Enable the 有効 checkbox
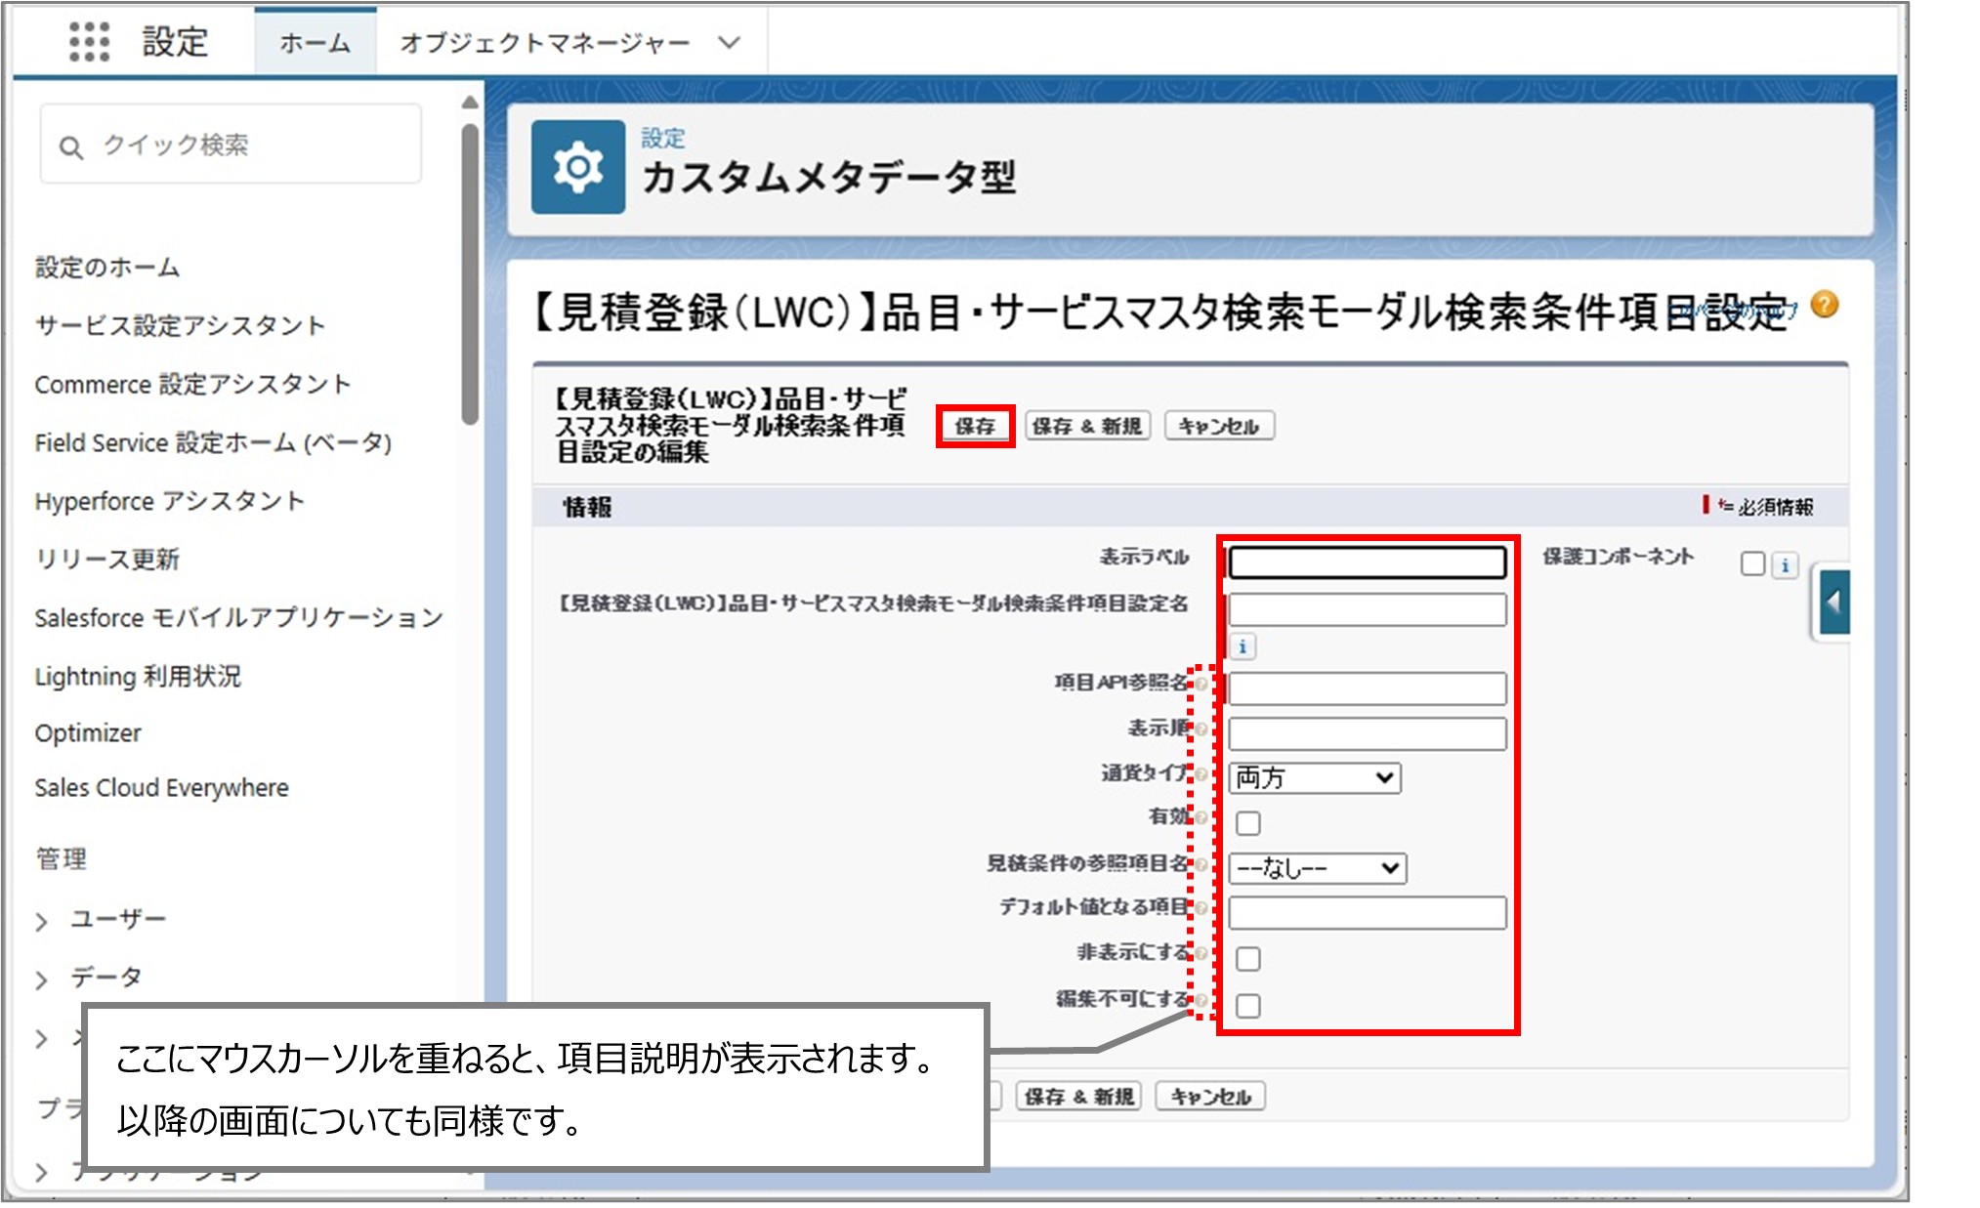 [x=1247, y=823]
